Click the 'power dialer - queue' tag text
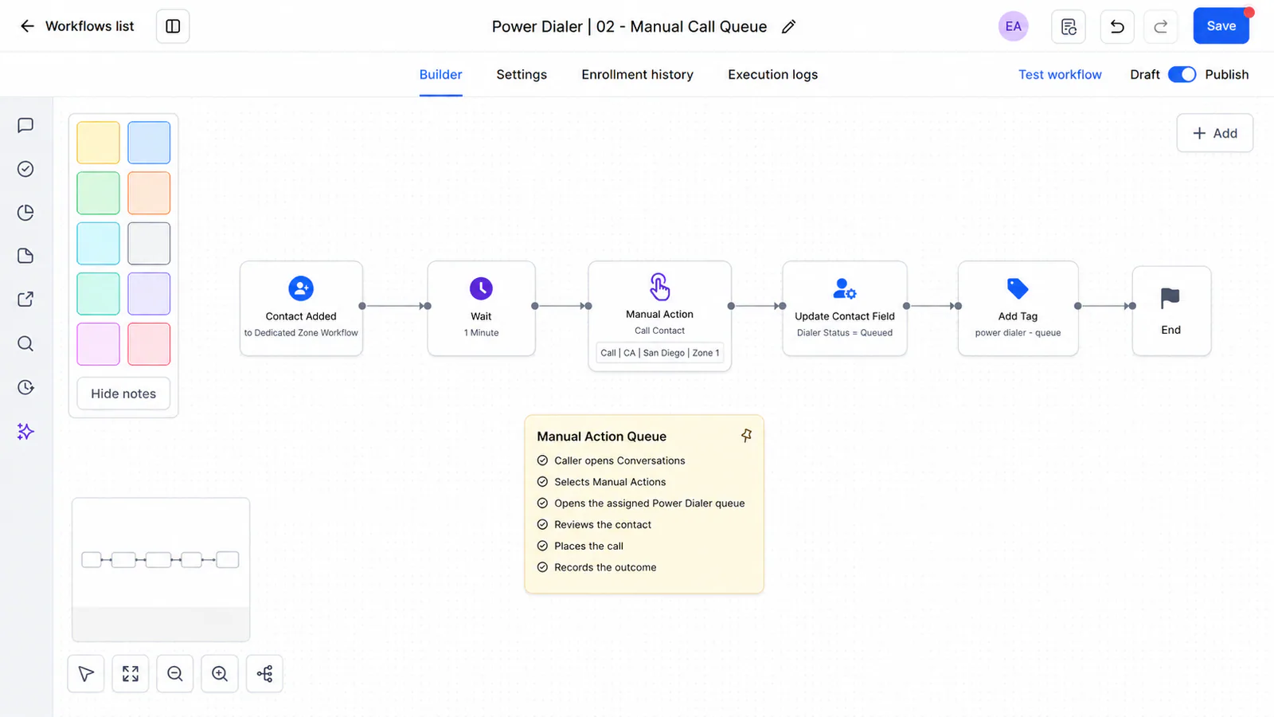1274x717 pixels. coord(1018,333)
